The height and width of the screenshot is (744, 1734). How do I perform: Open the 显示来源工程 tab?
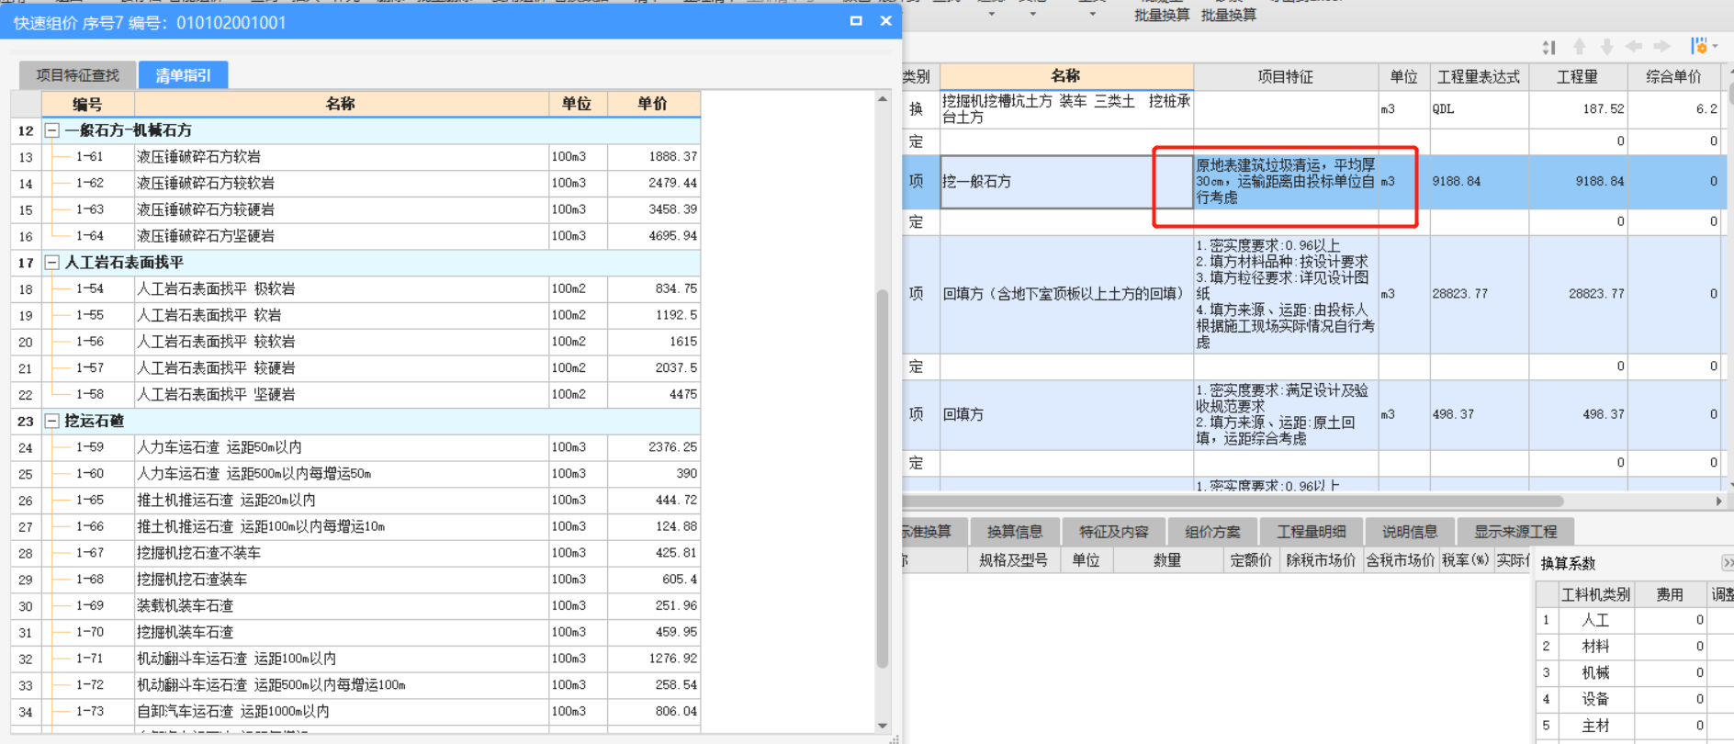(x=1515, y=532)
